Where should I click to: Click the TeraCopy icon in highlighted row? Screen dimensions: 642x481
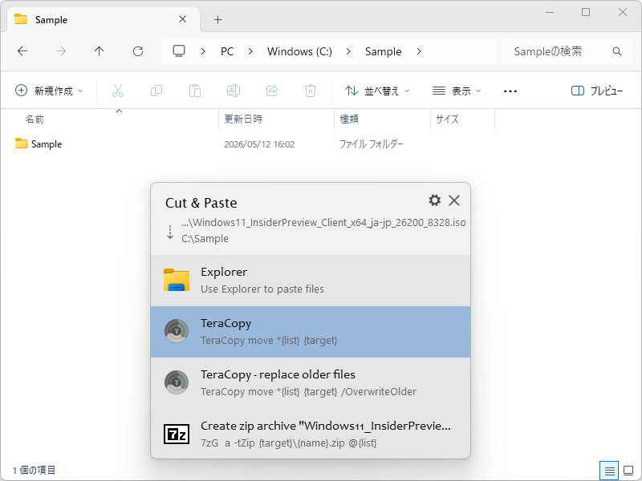pyautogui.click(x=177, y=331)
